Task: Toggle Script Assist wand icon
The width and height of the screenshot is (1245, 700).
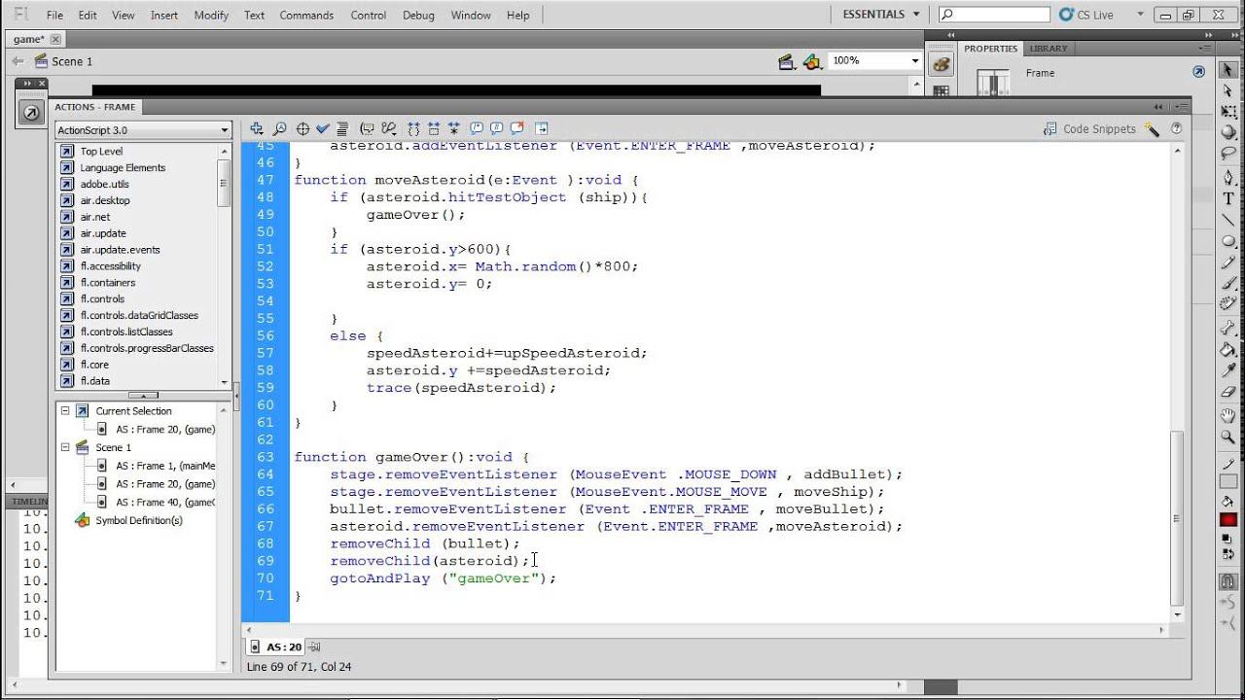Action: click(x=1152, y=128)
